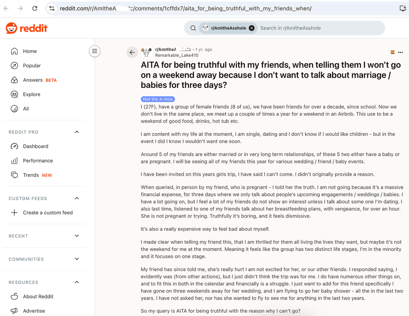The width and height of the screenshot is (409, 316).
Task: Click the Home house icon
Action: click(x=14, y=51)
